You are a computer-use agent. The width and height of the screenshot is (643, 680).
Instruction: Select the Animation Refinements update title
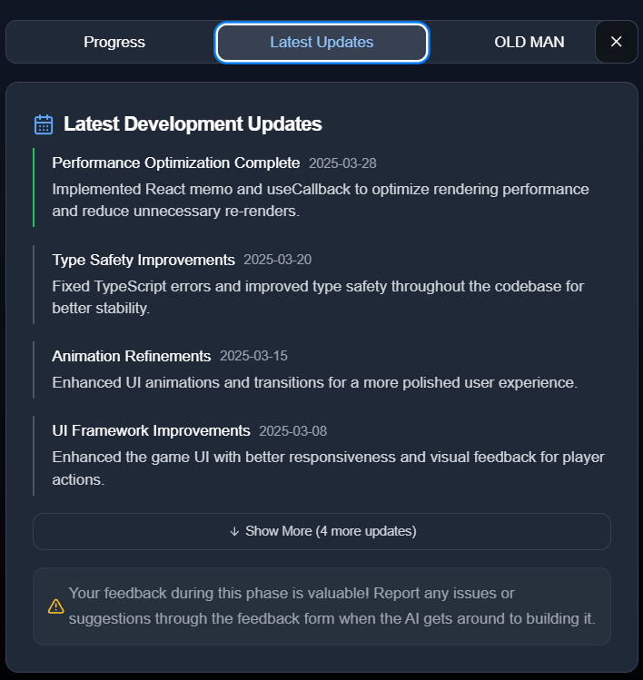click(x=131, y=356)
